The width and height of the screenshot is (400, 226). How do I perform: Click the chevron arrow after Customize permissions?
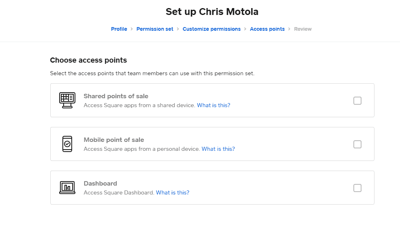(245, 29)
